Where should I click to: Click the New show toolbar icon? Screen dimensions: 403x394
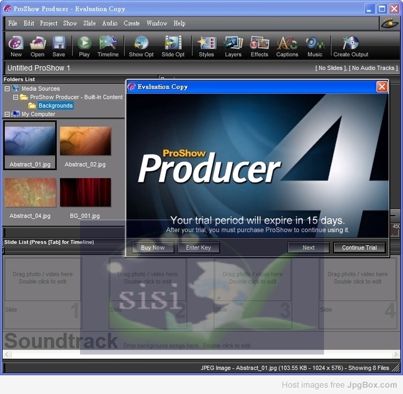coord(16,45)
